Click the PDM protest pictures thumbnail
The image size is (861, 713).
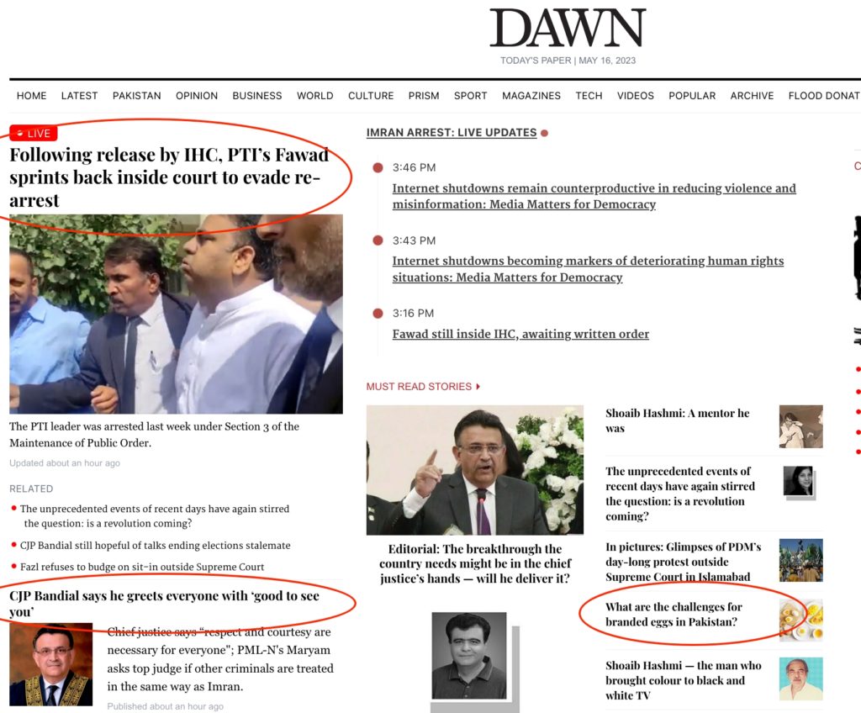tap(801, 560)
